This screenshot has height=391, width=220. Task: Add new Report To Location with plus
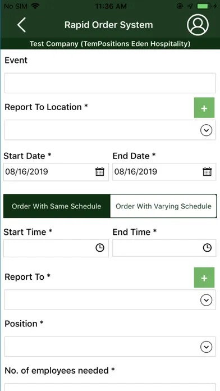click(204, 108)
